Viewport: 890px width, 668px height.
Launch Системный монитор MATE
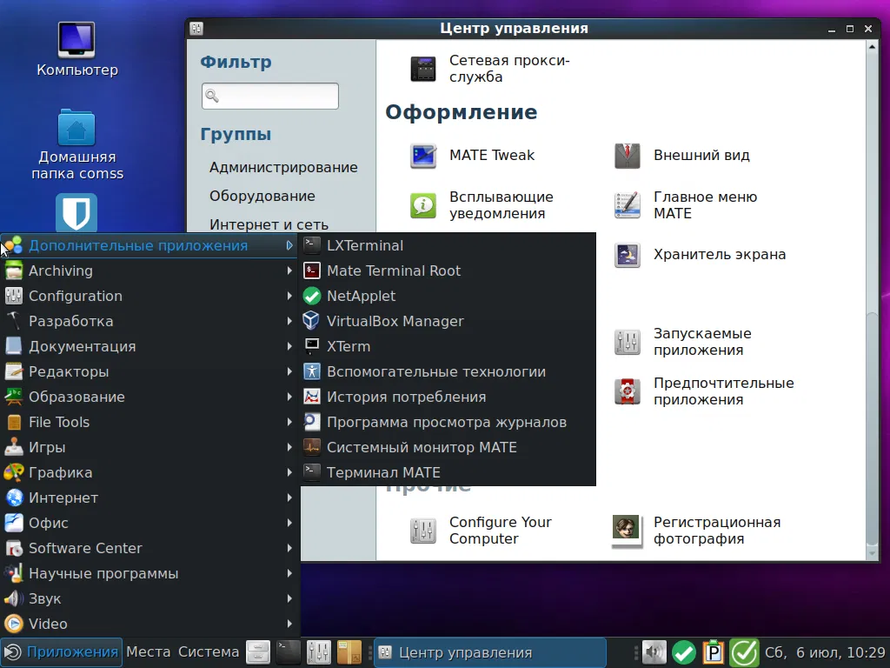pos(448,447)
